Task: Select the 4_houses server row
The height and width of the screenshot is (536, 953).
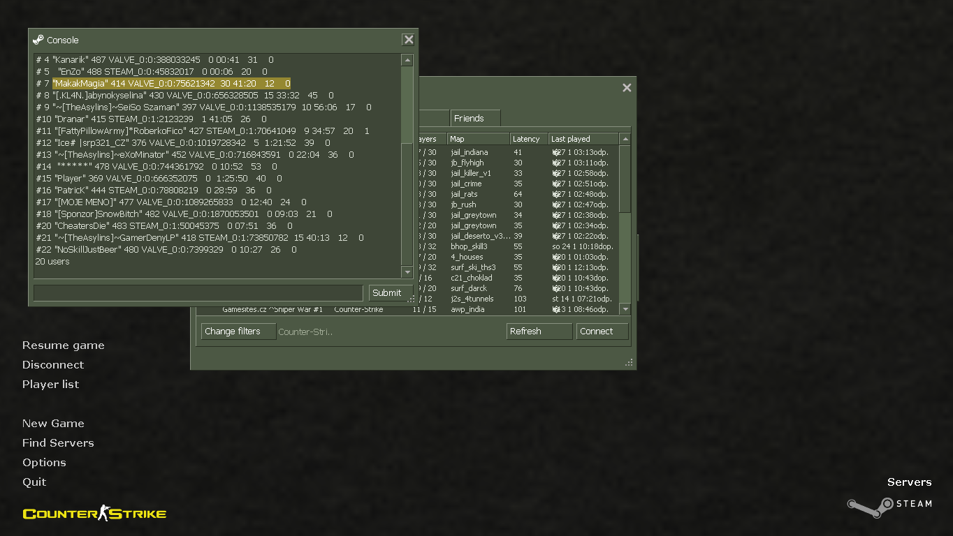Action: point(518,257)
